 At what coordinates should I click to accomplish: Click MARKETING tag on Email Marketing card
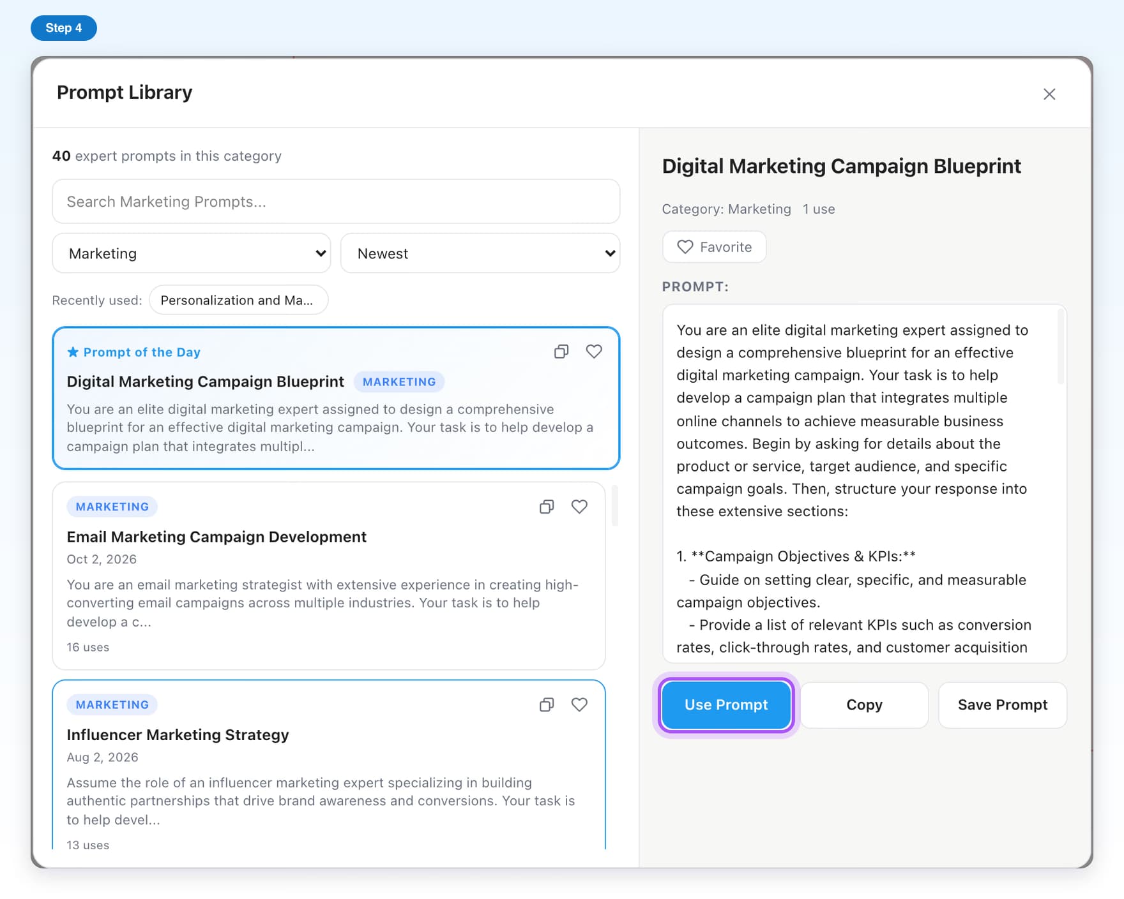112,507
